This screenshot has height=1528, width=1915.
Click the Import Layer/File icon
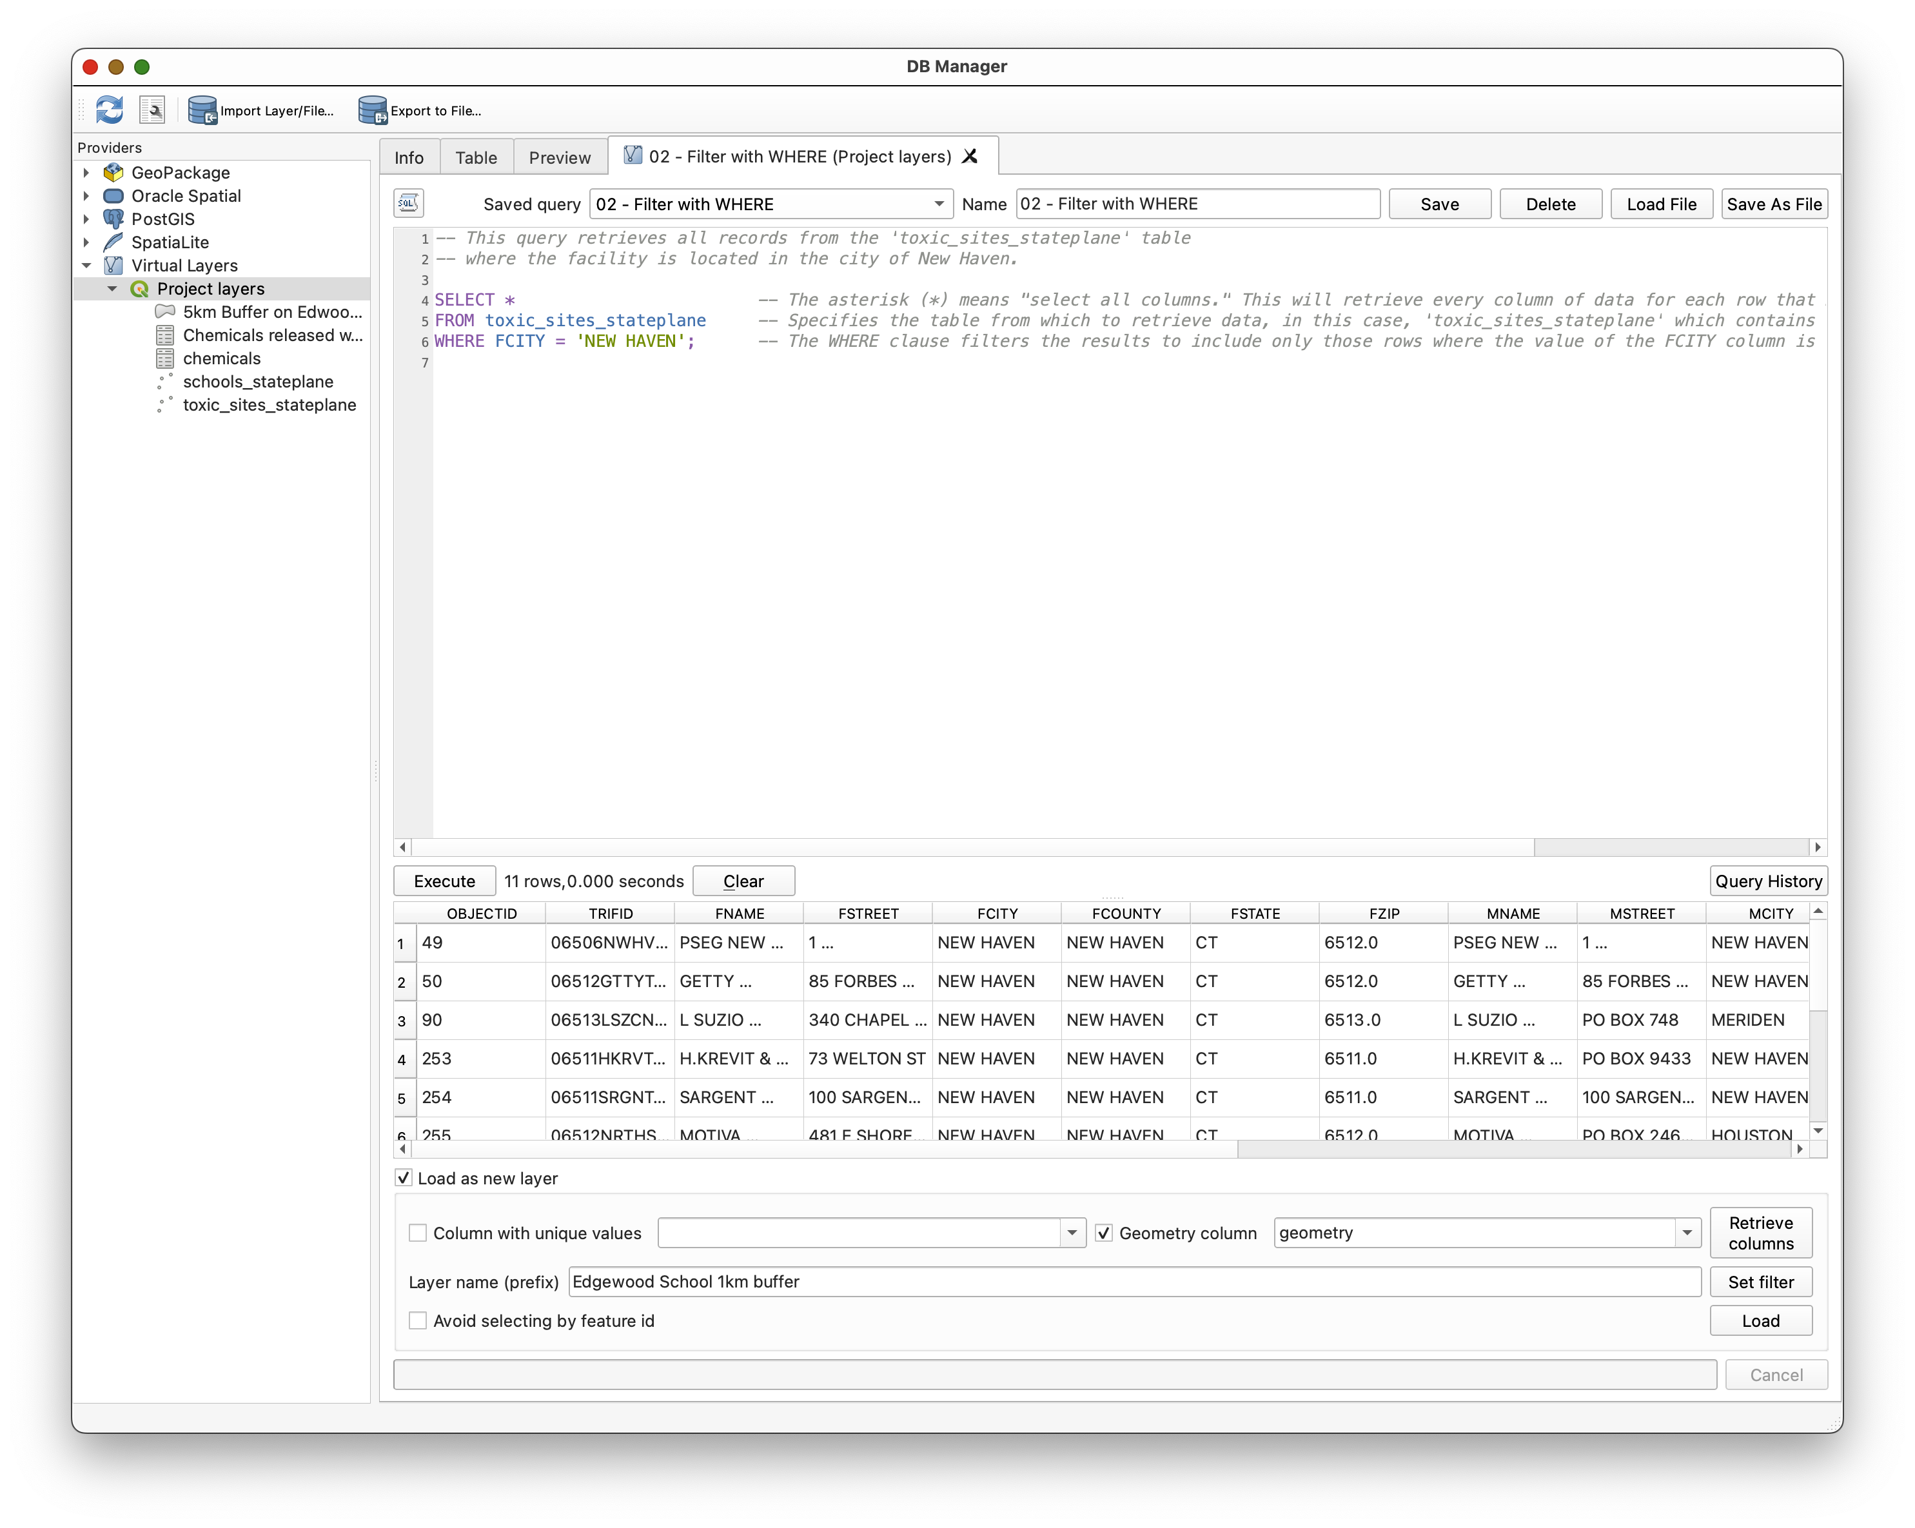coord(202,110)
